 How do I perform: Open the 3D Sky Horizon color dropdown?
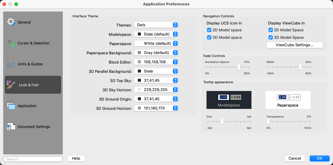(156, 90)
